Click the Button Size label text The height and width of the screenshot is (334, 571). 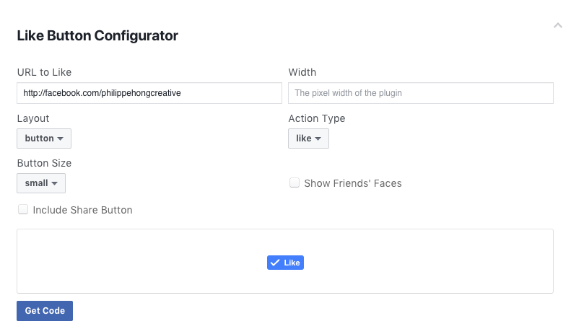point(44,163)
